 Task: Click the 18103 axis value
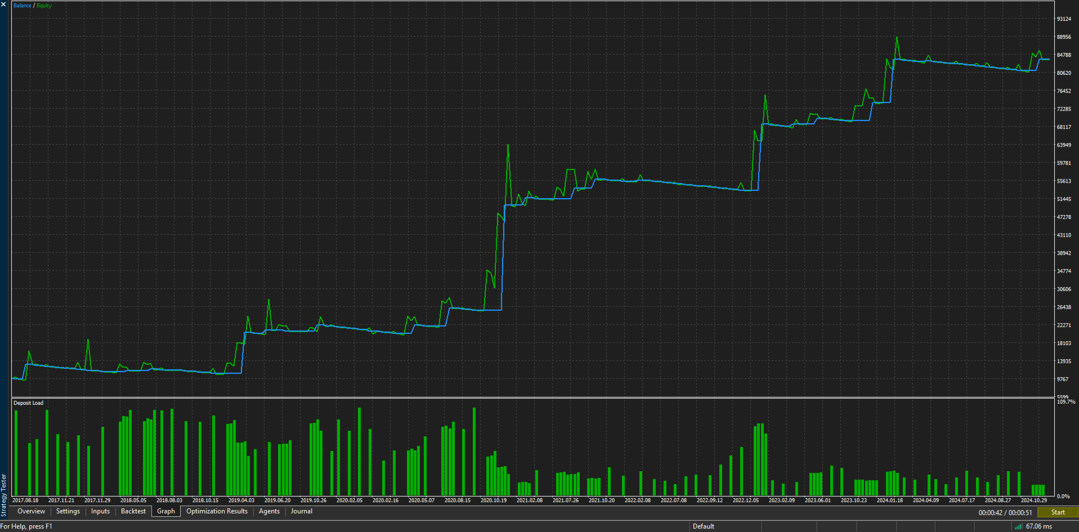coord(1064,343)
